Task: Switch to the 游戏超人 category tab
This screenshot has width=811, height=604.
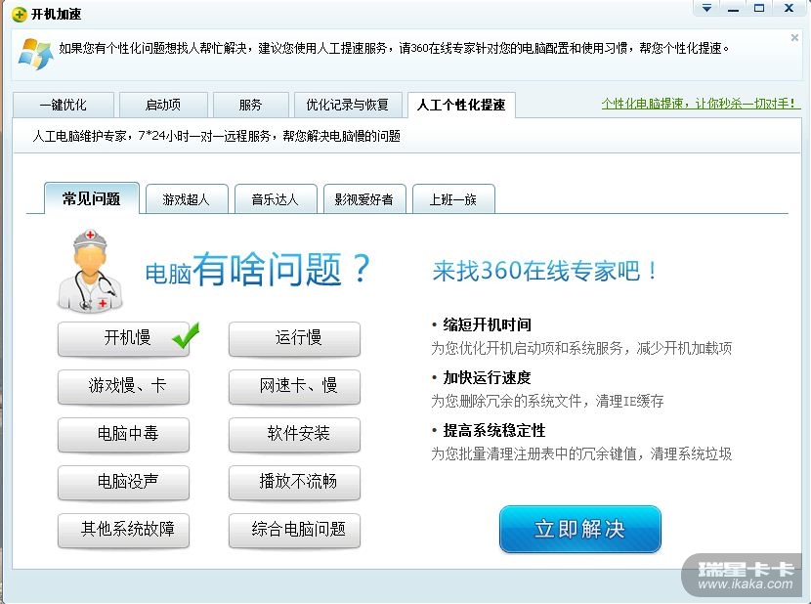Action: click(x=187, y=199)
